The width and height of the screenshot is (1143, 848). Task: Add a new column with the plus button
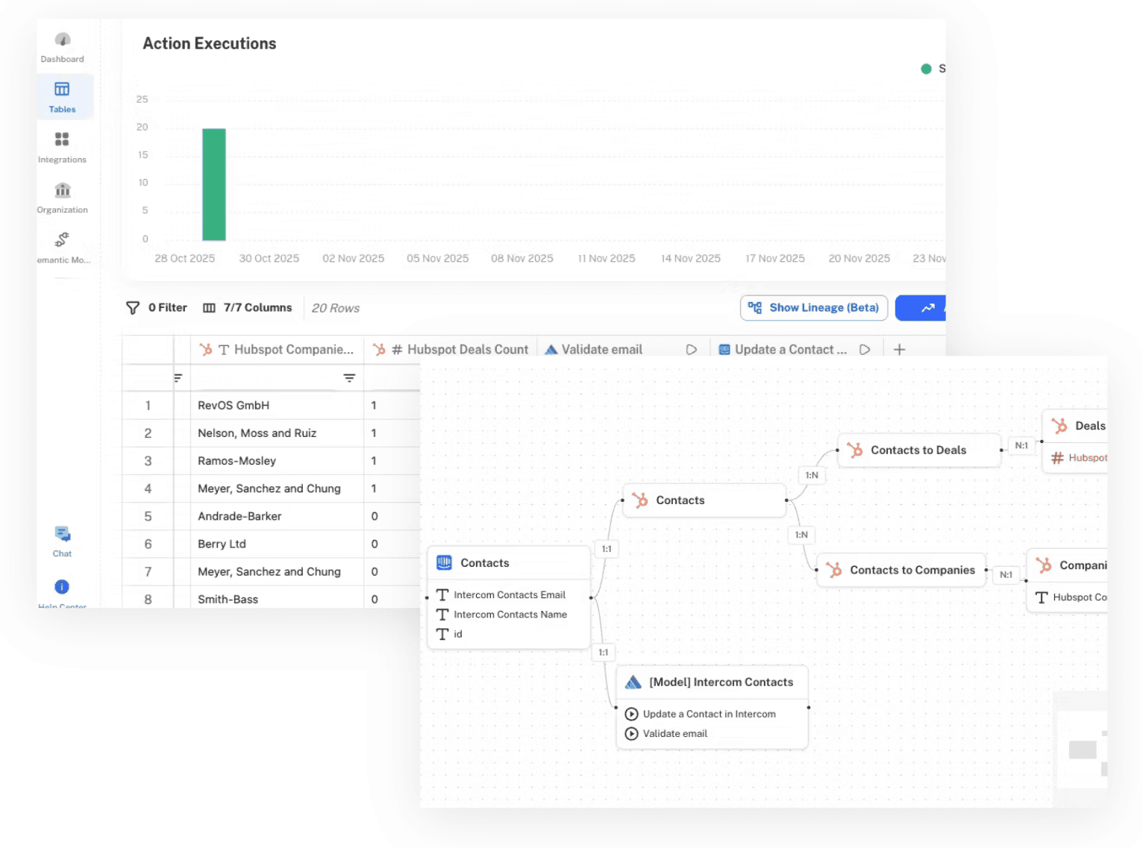pos(899,349)
